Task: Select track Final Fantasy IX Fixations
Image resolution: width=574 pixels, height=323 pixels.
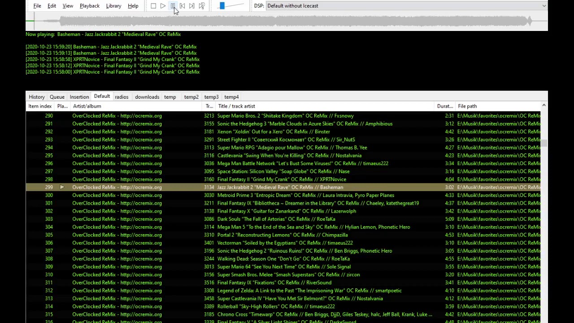Action: [283, 283]
